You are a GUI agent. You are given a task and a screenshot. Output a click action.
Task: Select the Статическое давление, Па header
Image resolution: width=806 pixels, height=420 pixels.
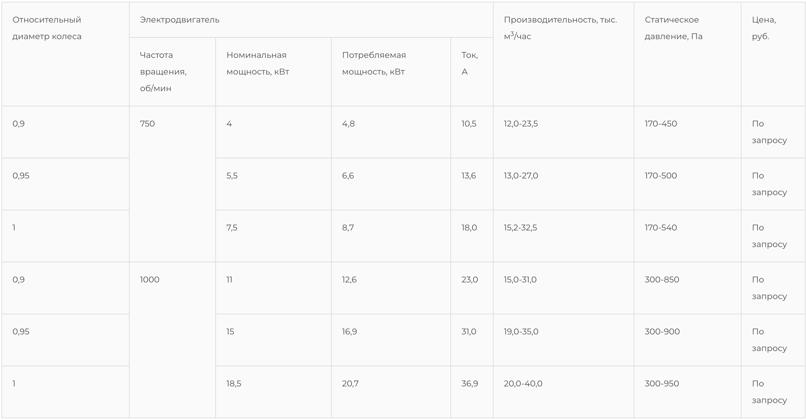click(x=673, y=28)
